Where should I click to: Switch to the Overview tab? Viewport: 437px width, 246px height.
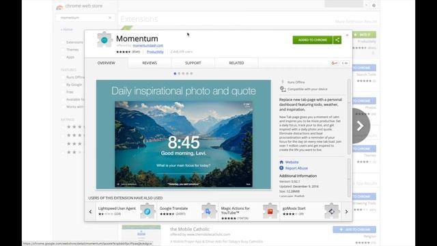tap(107, 63)
